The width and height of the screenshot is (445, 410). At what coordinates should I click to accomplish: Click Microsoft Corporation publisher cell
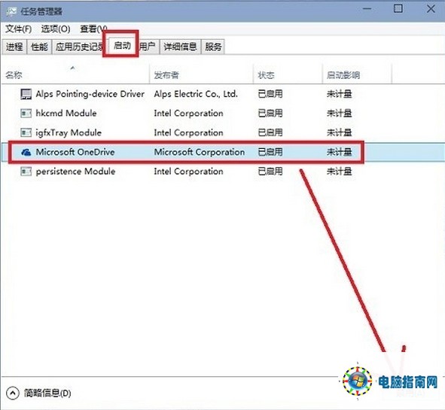200,152
